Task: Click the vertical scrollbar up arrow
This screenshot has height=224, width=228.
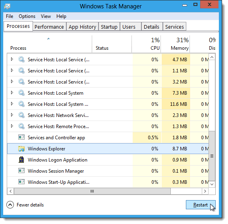Action: click(212, 57)
